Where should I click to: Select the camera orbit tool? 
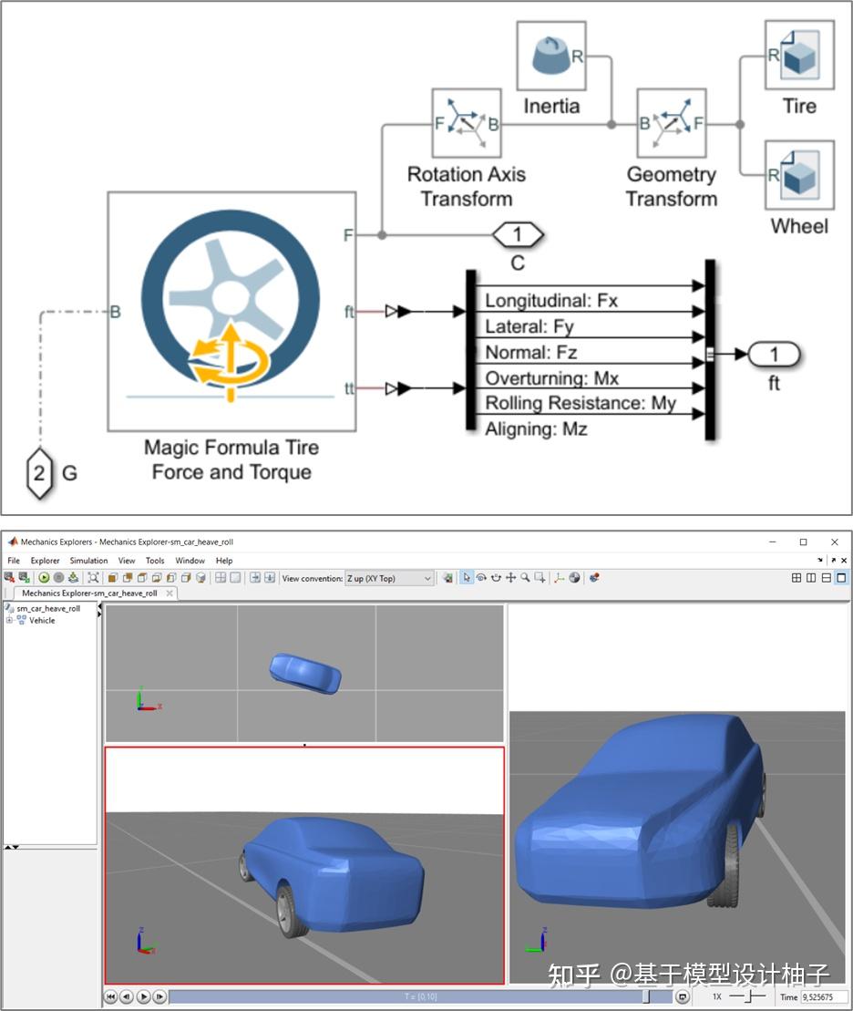click(x=480, y=577)
